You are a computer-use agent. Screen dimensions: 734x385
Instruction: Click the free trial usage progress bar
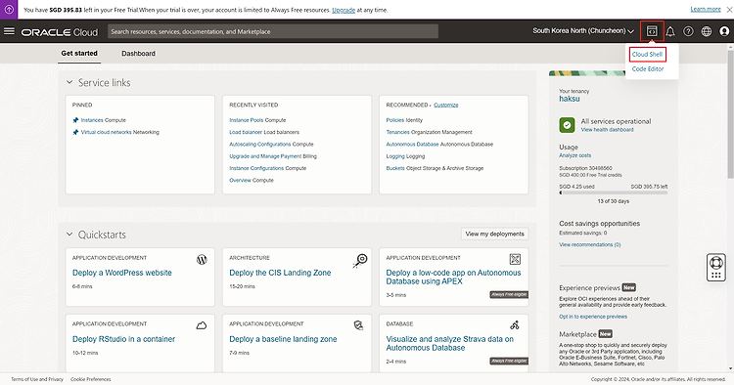point(614,192)
